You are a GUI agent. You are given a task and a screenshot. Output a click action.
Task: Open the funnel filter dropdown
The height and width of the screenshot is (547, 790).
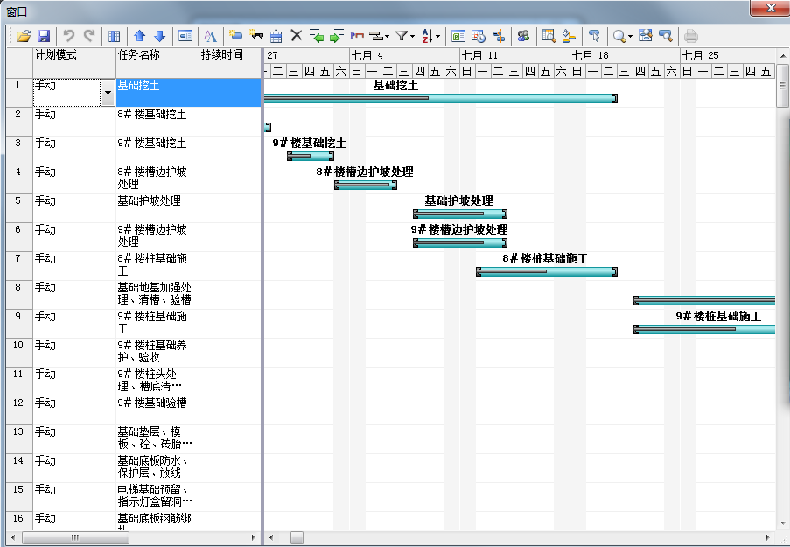click(x=403, y=36)
